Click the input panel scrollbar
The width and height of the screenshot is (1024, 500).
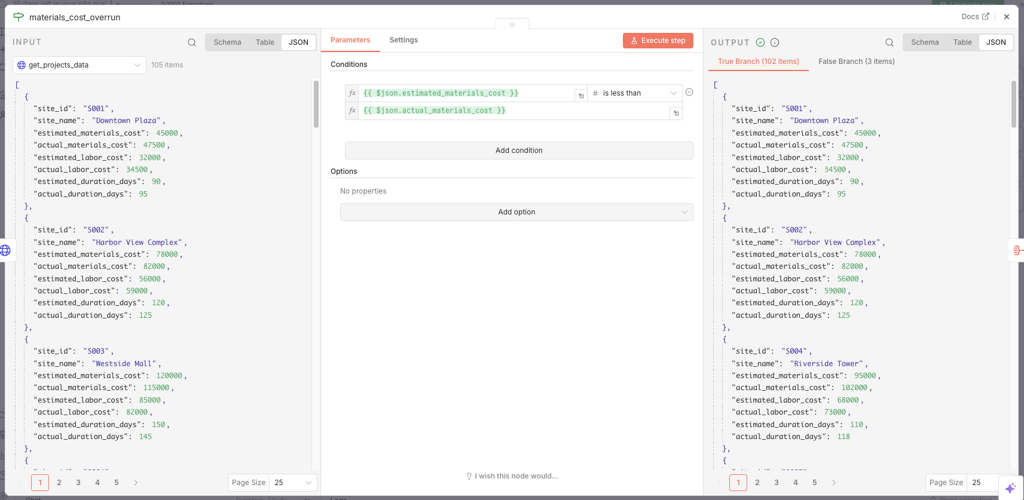[x=316, y=104]
